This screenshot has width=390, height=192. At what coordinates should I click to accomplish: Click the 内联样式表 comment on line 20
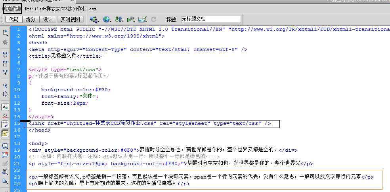pos(124,157)
